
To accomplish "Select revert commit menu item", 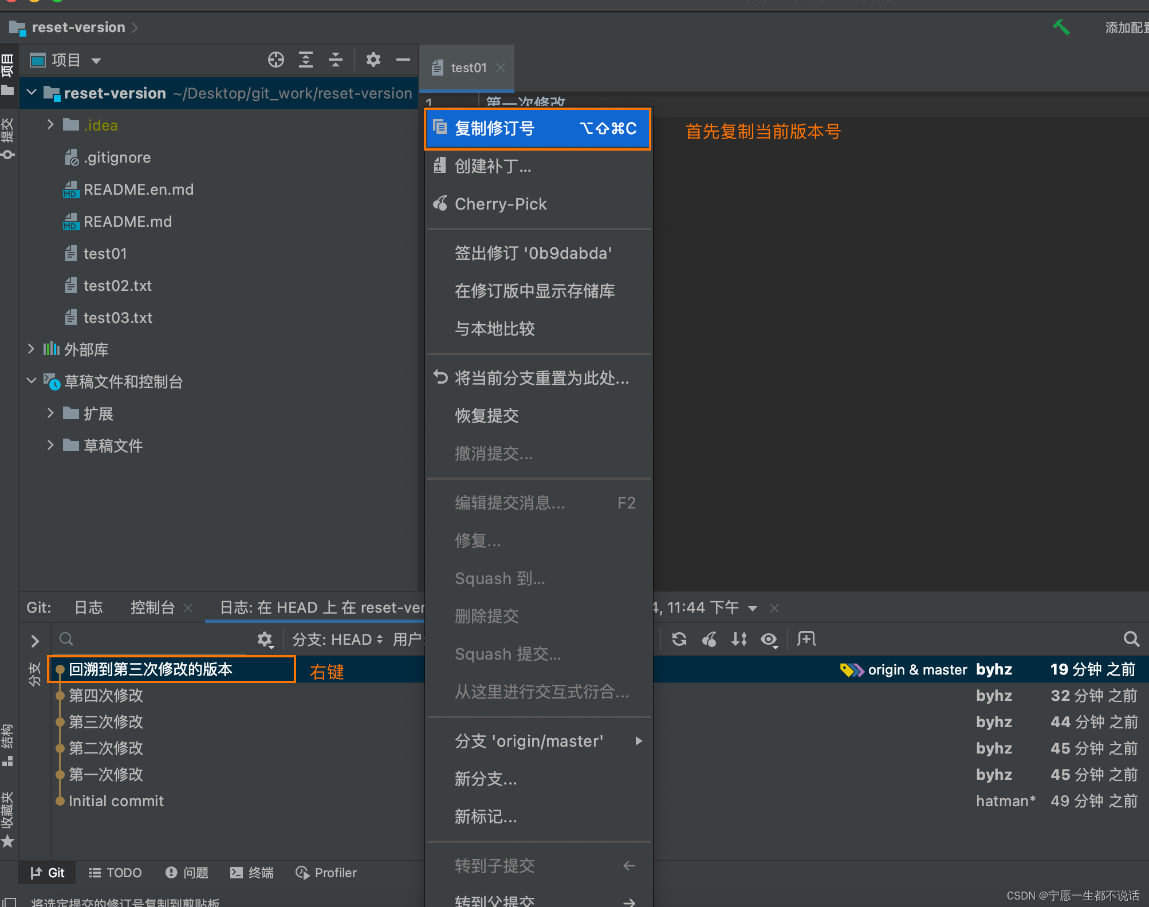I will (538, 416).
